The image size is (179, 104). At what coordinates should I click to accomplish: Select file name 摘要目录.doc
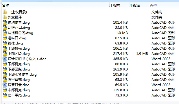(19, 85)
